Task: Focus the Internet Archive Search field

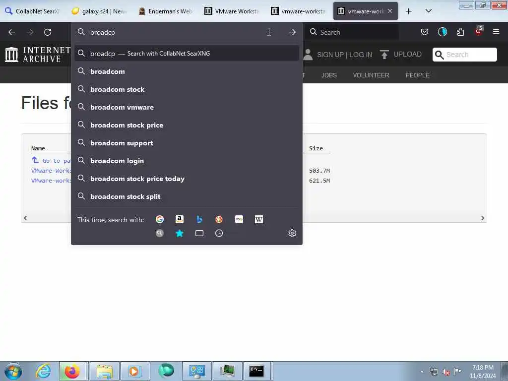Action: tap(464, 55)
